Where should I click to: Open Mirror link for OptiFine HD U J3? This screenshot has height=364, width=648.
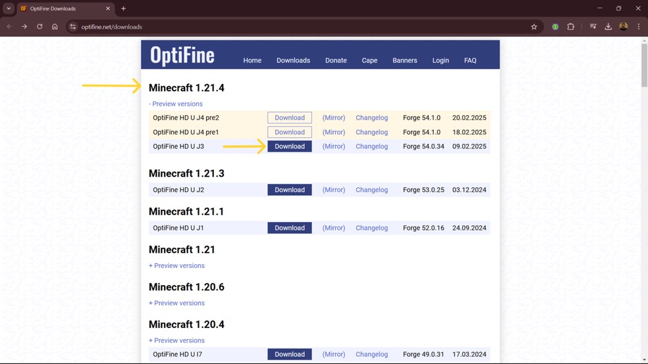click(x=333, y=147)
